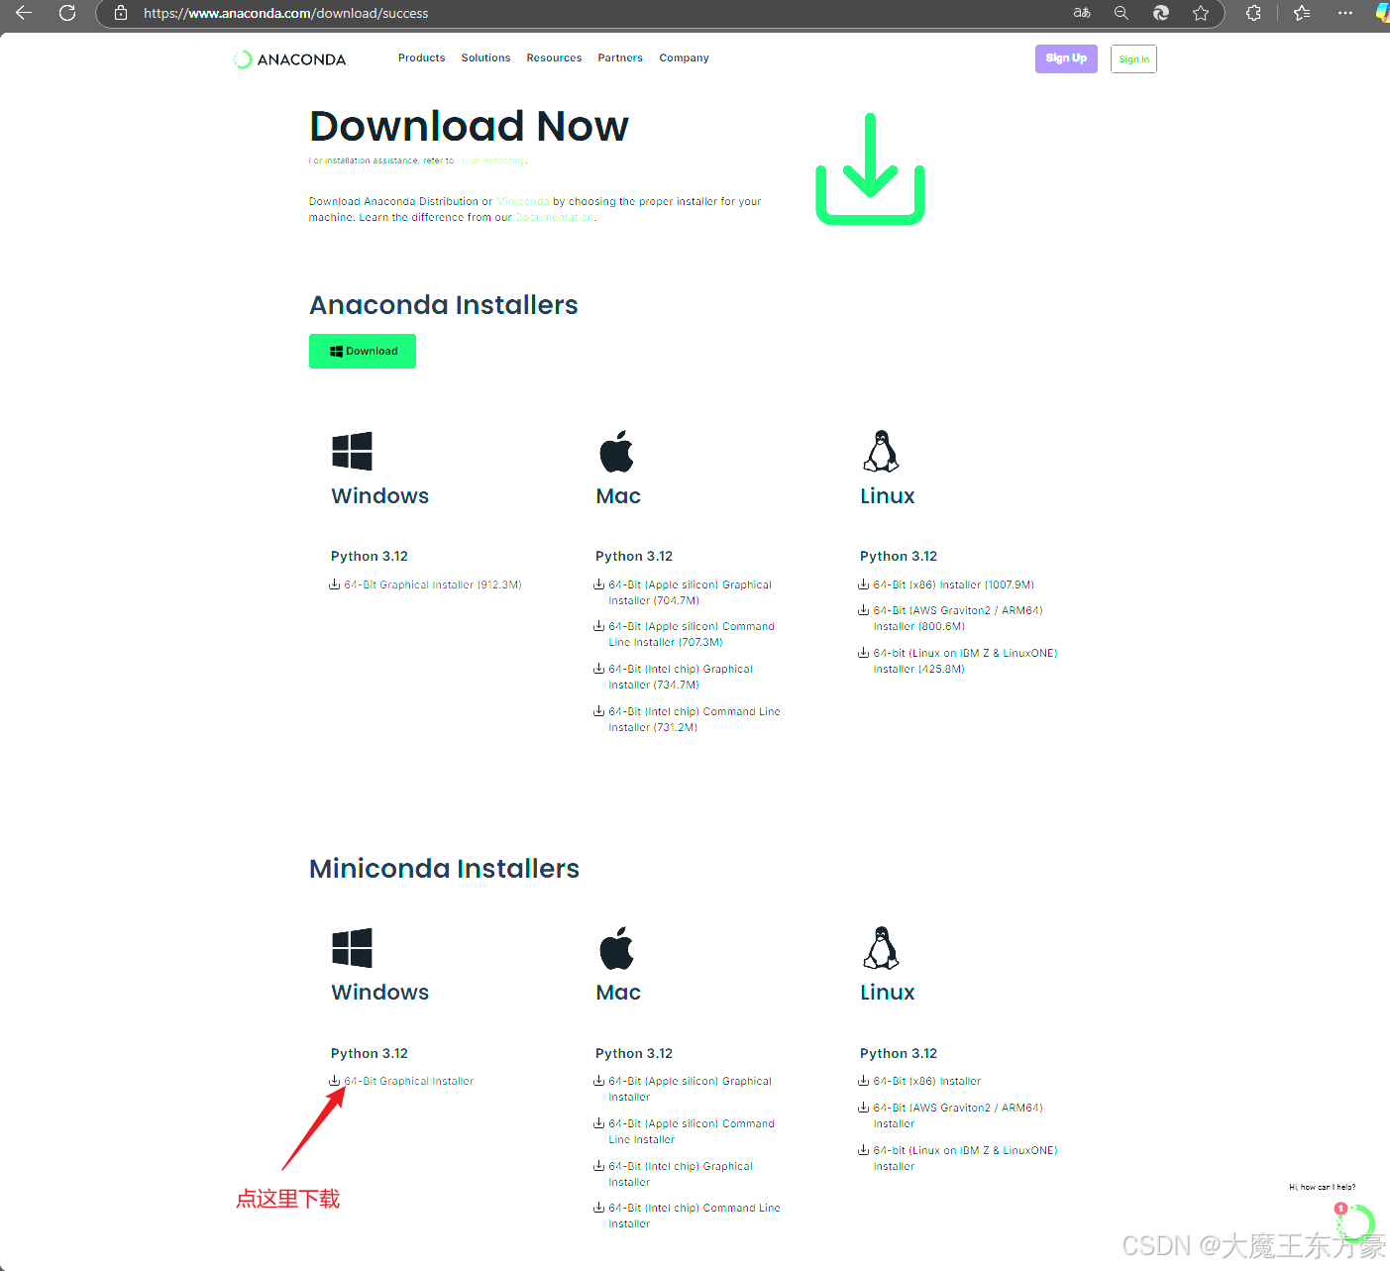The width and height of the screenshot is (1390, 1271).
Task: Download Anaconda Linux AWS Graviton2 ARM64 (800.6M)
Action: 958,618
